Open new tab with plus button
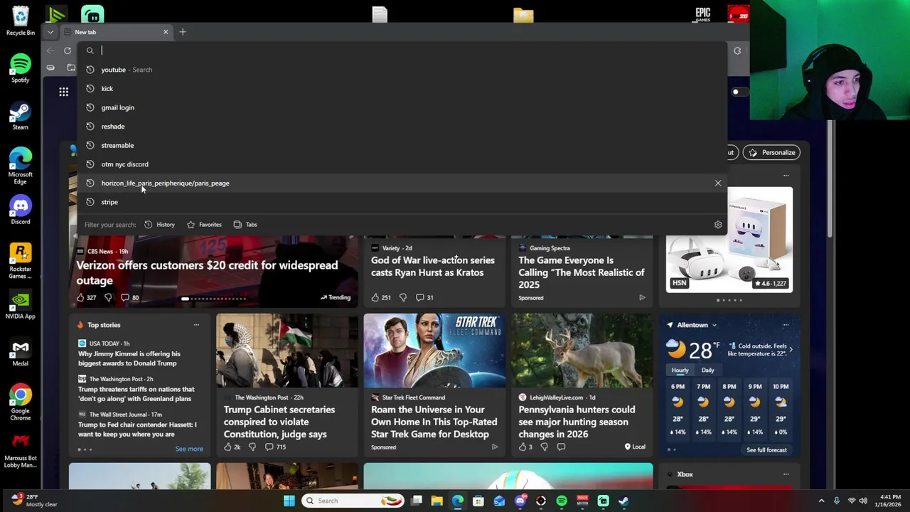 pyautogui.click(x=183, y=32)
